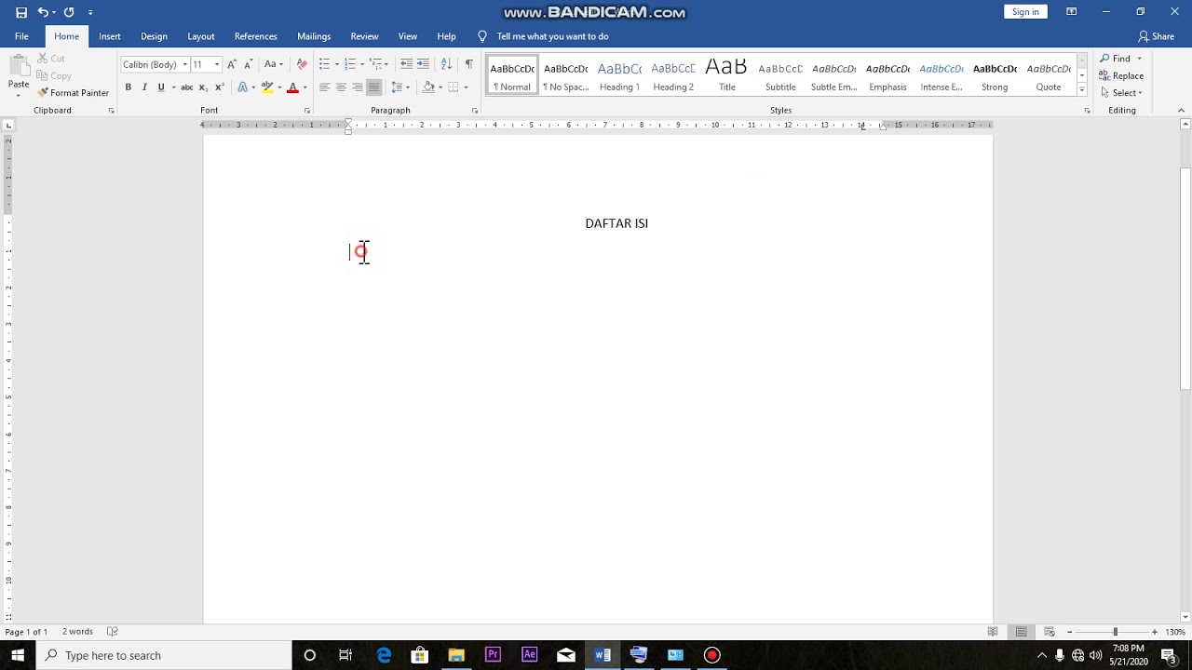This screenshot has height=670, width=1192.
Task: Align text right
Action: [x=358, y=87]
